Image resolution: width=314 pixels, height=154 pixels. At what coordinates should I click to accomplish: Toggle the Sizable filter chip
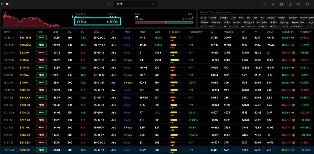pyautogui.click(x=205, y=22)
